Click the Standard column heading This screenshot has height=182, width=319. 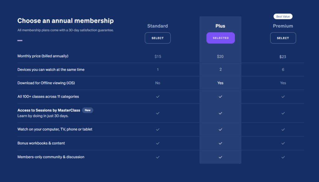point(158,26)
